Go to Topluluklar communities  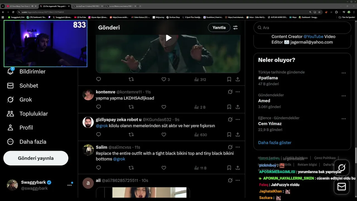[x=27, y=114]
